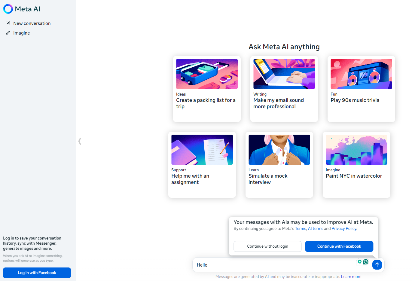Click the Meta AI ring logo
Viewport: 412px width, 281px height.
[8, 9]
